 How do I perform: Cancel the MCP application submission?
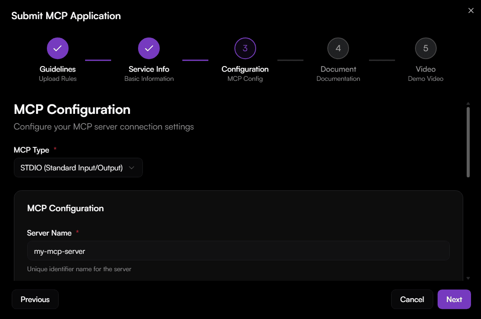pyautogui.click(x=412, y=299)
